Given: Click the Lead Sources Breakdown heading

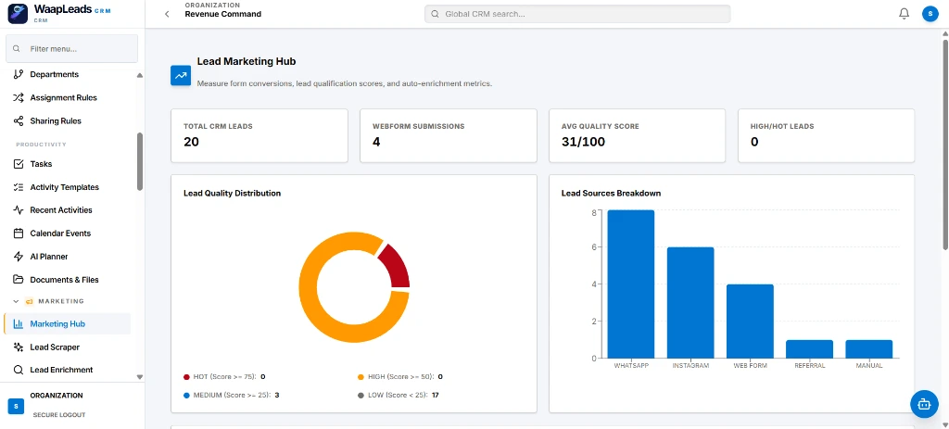Looking at the screenshot, I should click(x=612, y=194).
